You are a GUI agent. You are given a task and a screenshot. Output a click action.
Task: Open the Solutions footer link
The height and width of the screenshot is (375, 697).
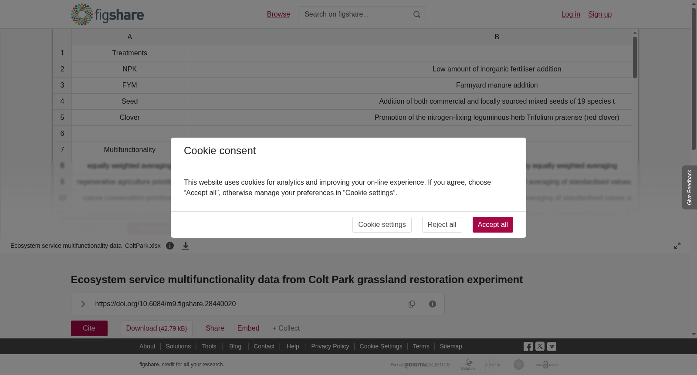pos(178,346)
